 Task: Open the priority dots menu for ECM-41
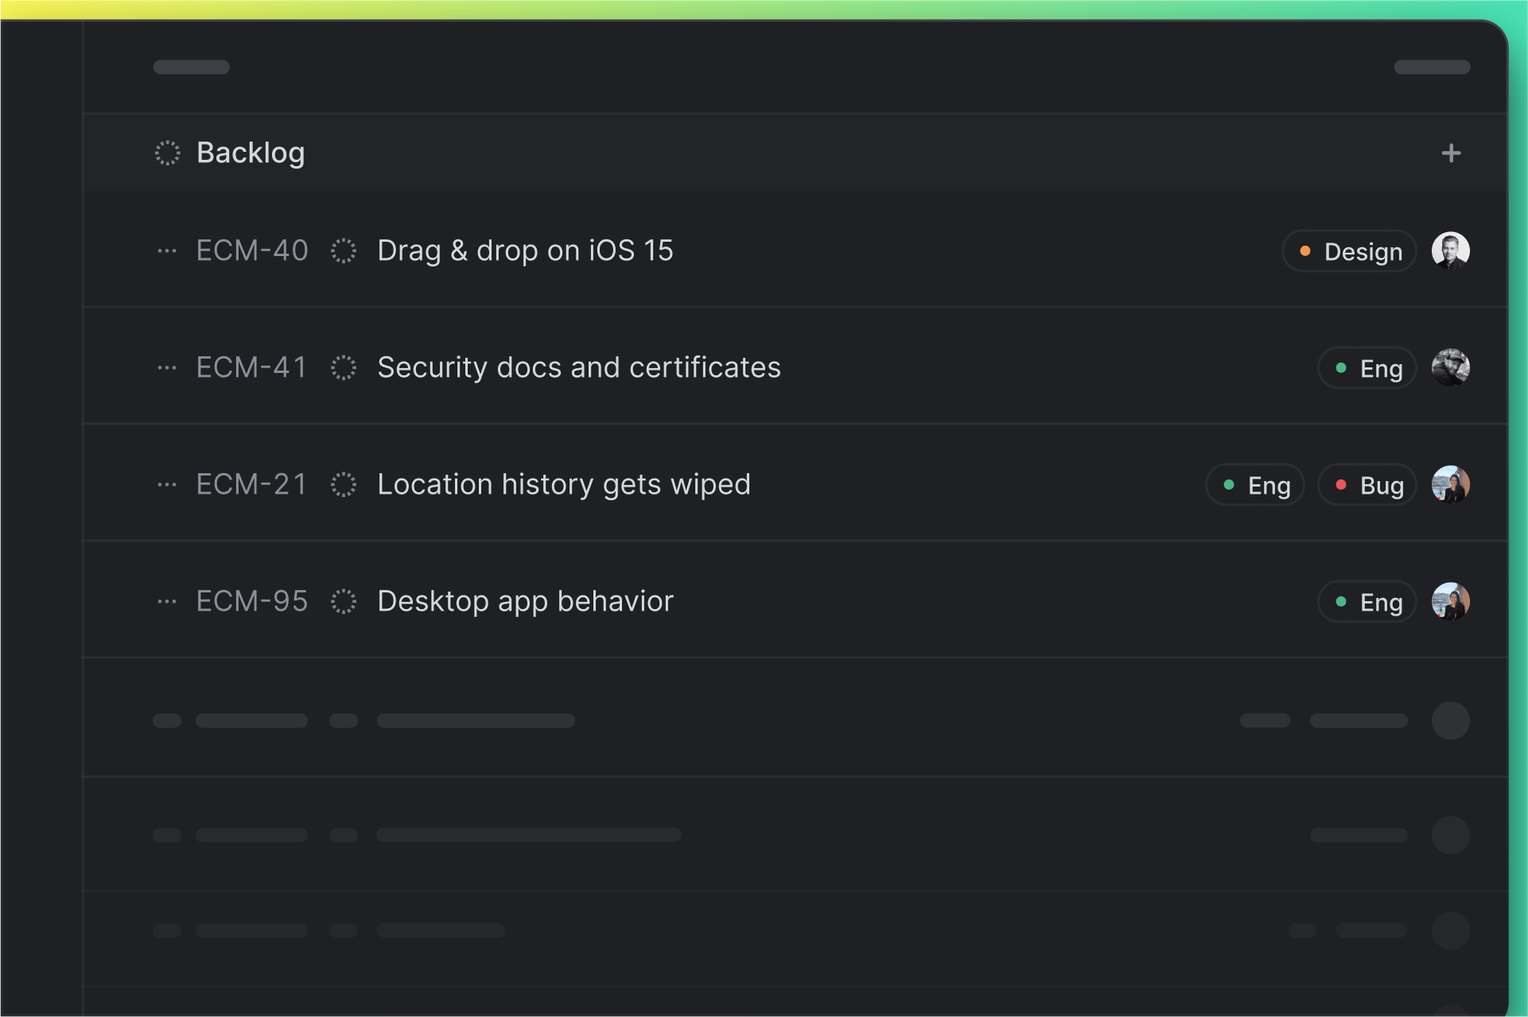tap(167, 368)
